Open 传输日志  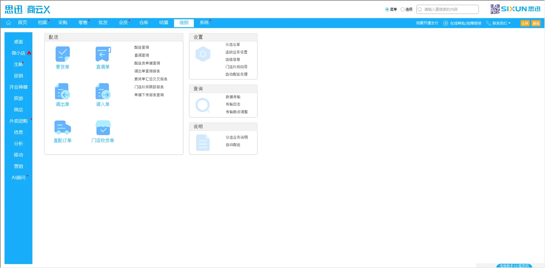(233, 105)
